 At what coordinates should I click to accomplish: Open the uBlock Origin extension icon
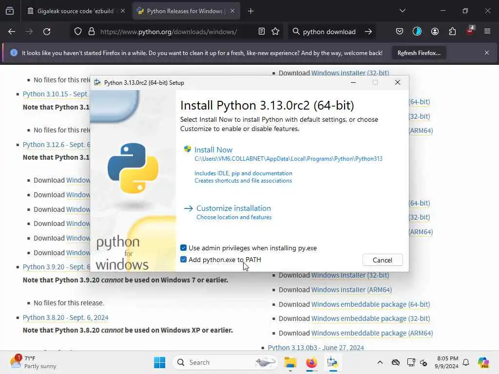pyautogui.click(x=470, y=31)
